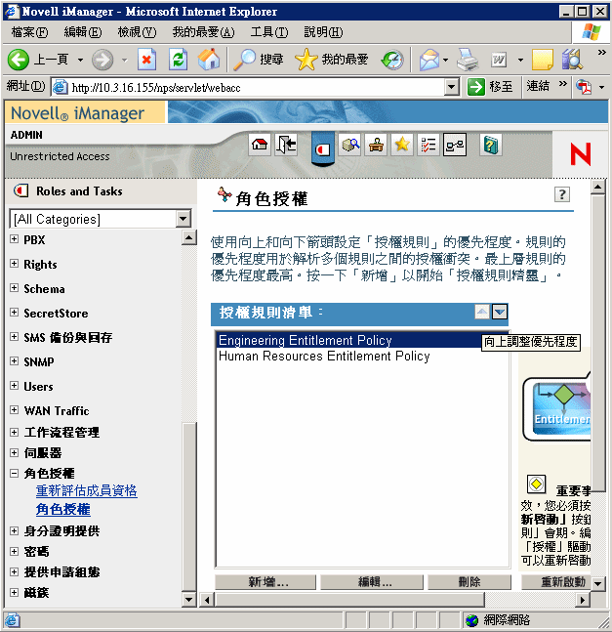Open the 說明(H) menu
The height and width of the screenshot is (632, 612).
(323, 32)
